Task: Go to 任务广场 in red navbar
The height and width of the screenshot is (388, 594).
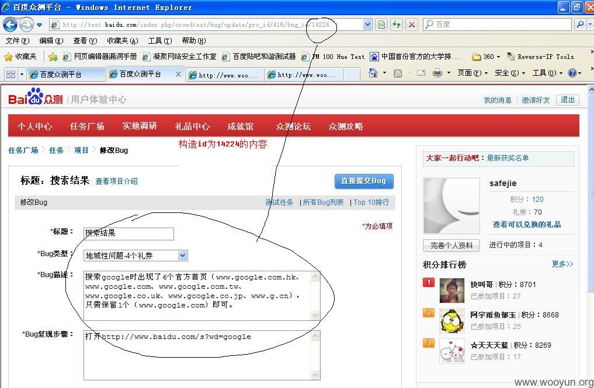Action: (87, 126)
